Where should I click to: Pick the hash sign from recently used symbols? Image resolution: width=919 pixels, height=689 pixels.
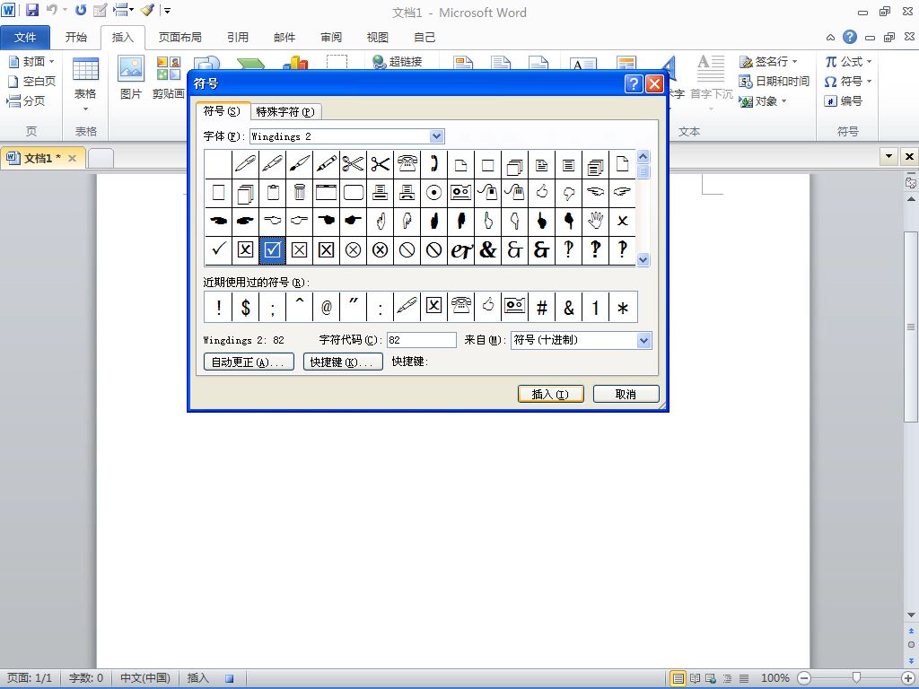542,307
